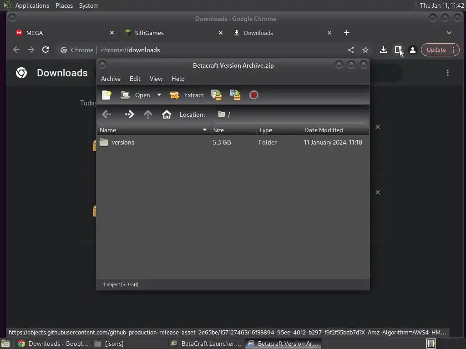This screenshot has width=466, height=349.
Task: Open the Edit menu
Action: (x=135, y=79)
